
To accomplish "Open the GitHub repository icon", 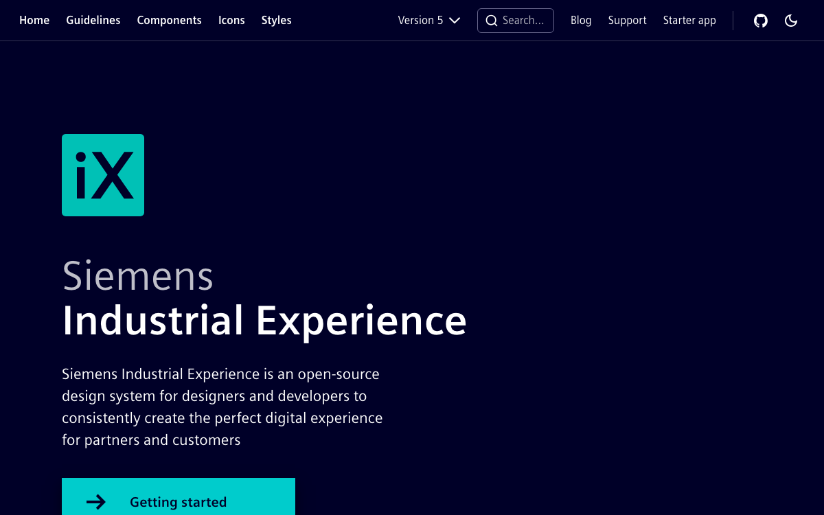I will pyautogui.click(x=761, y=21).
